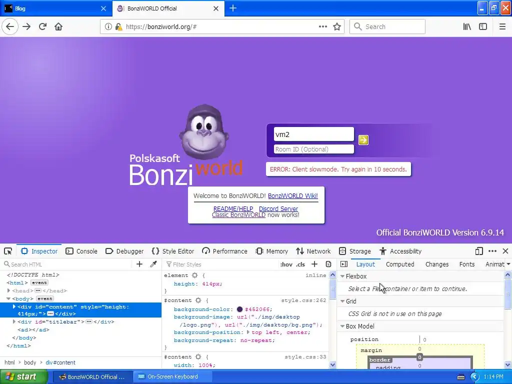The height and width of the screenshot is (384, 512).
Task: Toggle print media simulation icon in rules
Action: (x=328, y=264)
